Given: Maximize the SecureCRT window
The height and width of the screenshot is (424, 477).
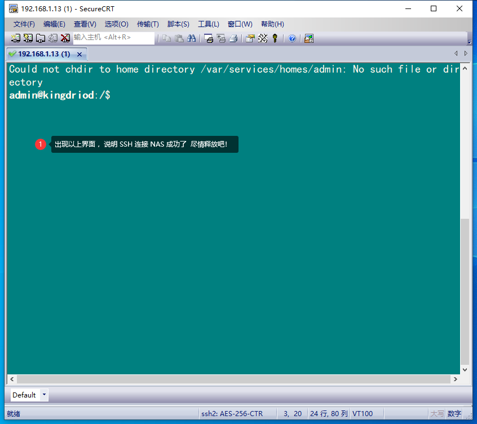Looking at the screenshot, I should 434,8.
